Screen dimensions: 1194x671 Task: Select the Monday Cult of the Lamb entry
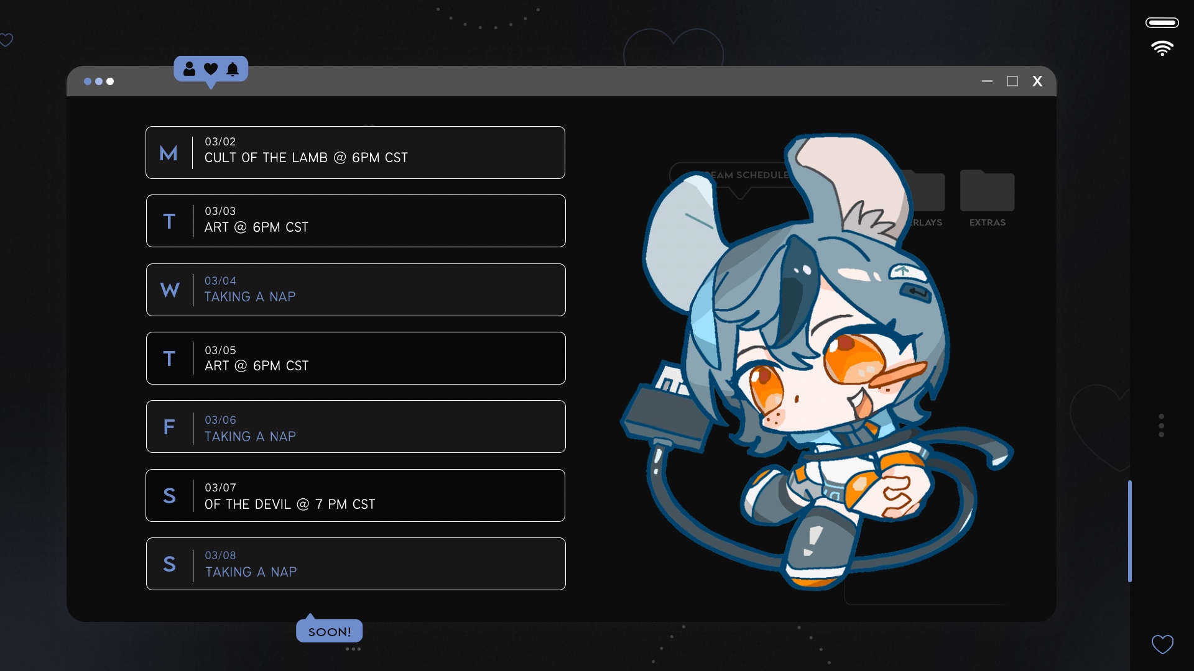[x=355, y=153]
